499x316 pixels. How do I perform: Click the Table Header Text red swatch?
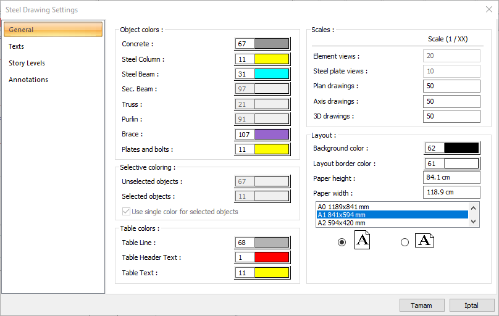(272, 257)
